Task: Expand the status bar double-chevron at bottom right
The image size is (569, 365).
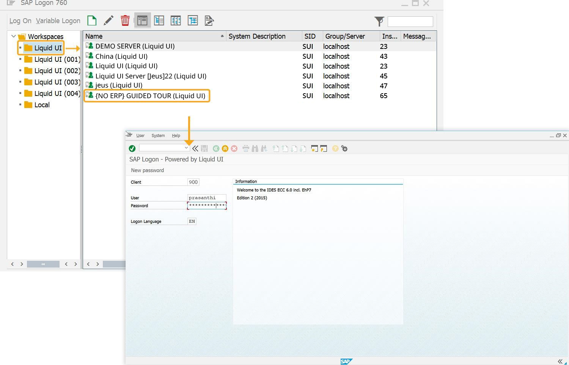Action: tap(560, 361)
